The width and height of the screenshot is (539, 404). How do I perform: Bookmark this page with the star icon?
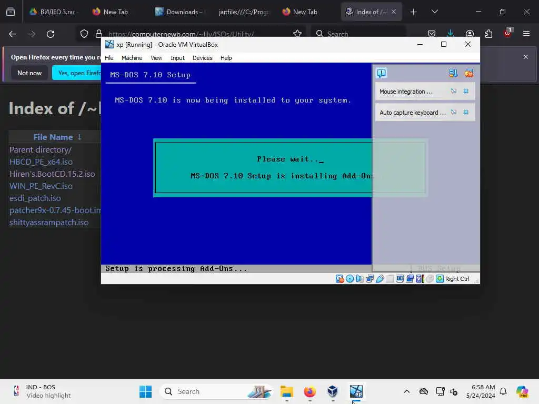(x=297, y=34)
